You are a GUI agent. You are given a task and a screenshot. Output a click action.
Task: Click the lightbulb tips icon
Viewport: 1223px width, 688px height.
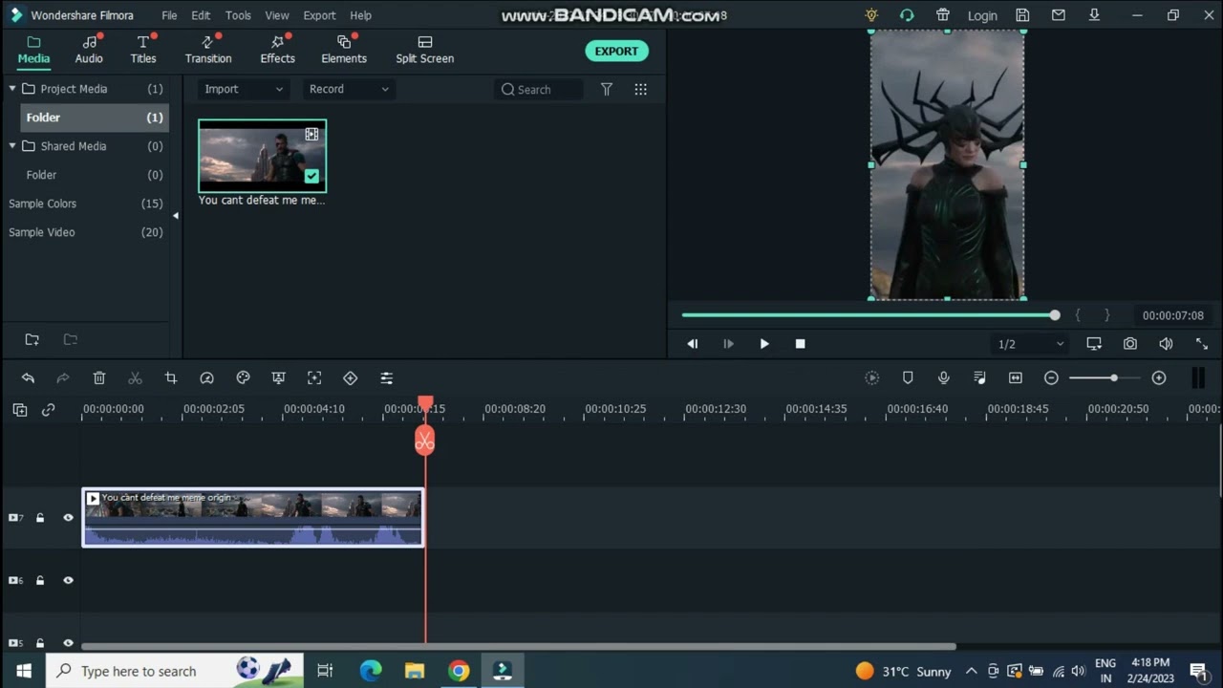click(x=870, y=15)
